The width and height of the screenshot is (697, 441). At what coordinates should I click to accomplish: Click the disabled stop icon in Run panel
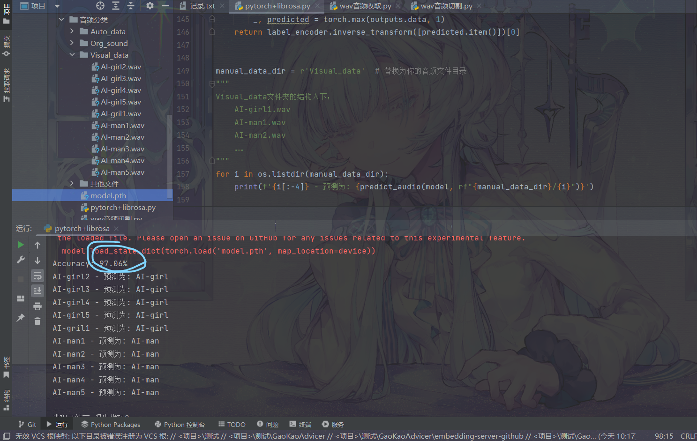[21, 279]
